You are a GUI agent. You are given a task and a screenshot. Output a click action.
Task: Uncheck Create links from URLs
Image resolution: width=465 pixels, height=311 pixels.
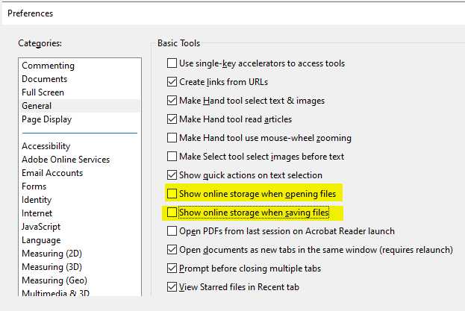point(172,82)
